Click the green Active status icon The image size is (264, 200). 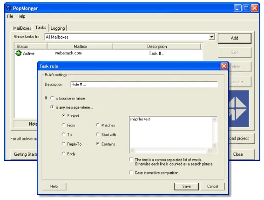pos(18,53)
